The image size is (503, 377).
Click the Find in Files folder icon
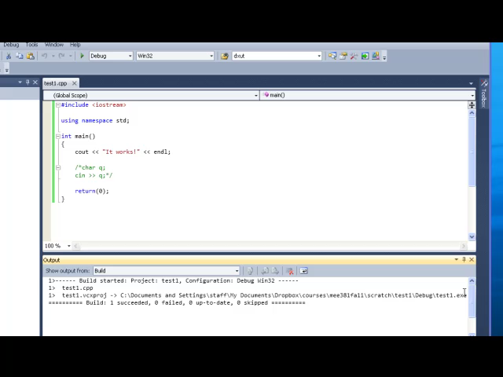click(225, 56)
